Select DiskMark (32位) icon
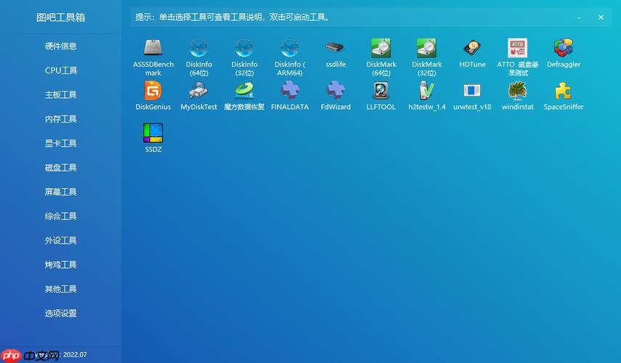Screen dimensions: 621x363 pyautogui.click(x=426, y=48)
